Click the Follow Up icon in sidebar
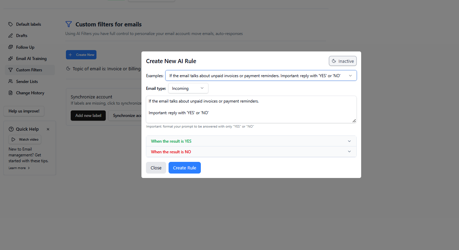Image resolution: width=459 pixels, height=250 pixels. click(11, 47)
